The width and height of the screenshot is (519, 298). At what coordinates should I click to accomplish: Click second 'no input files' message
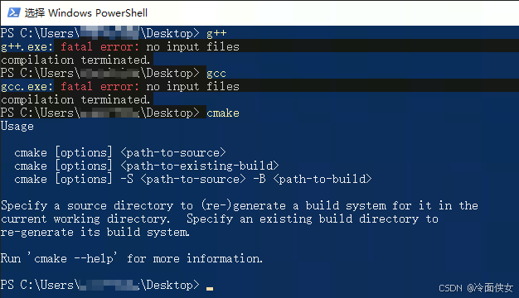tap(192, 87)
